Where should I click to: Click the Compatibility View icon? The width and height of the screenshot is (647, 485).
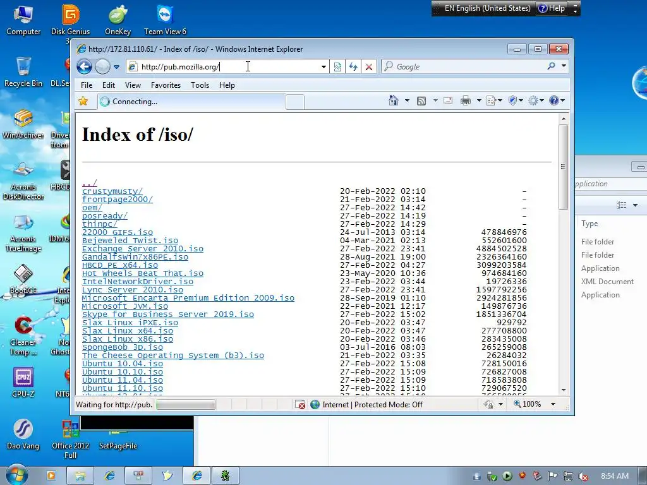337,66
